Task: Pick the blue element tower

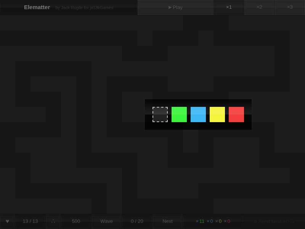Action: [198, 114]
